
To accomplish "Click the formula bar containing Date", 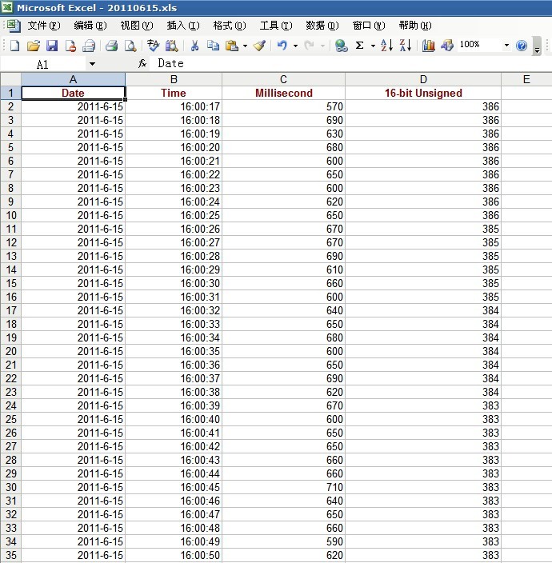I will (352, 63).
